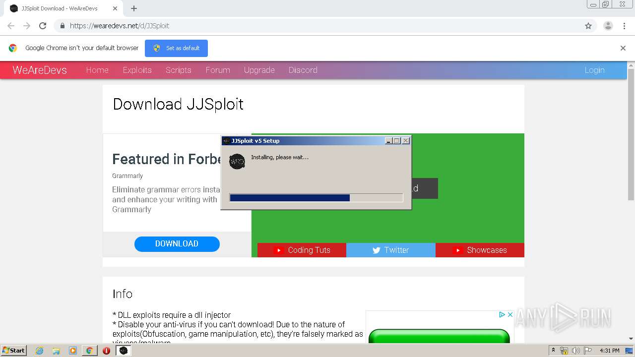Open the Chrome profile avatar menu
The image size is (635, 357).
coord(608,26)
